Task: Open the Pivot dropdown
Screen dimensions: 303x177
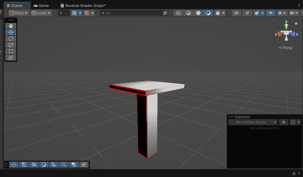Action: [x=18, y=13]
